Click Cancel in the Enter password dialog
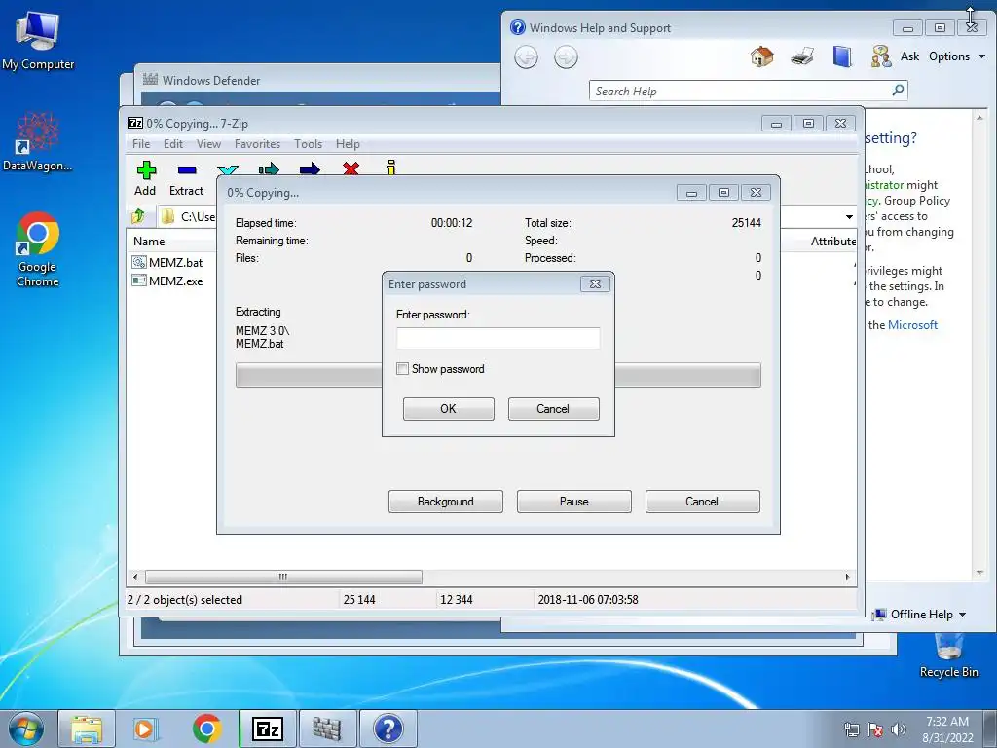The height and width of the screenshot is (748, 997). point(553,409)
